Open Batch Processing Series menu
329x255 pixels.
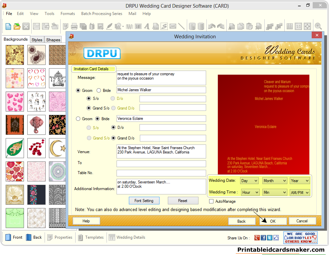(102, 14)
